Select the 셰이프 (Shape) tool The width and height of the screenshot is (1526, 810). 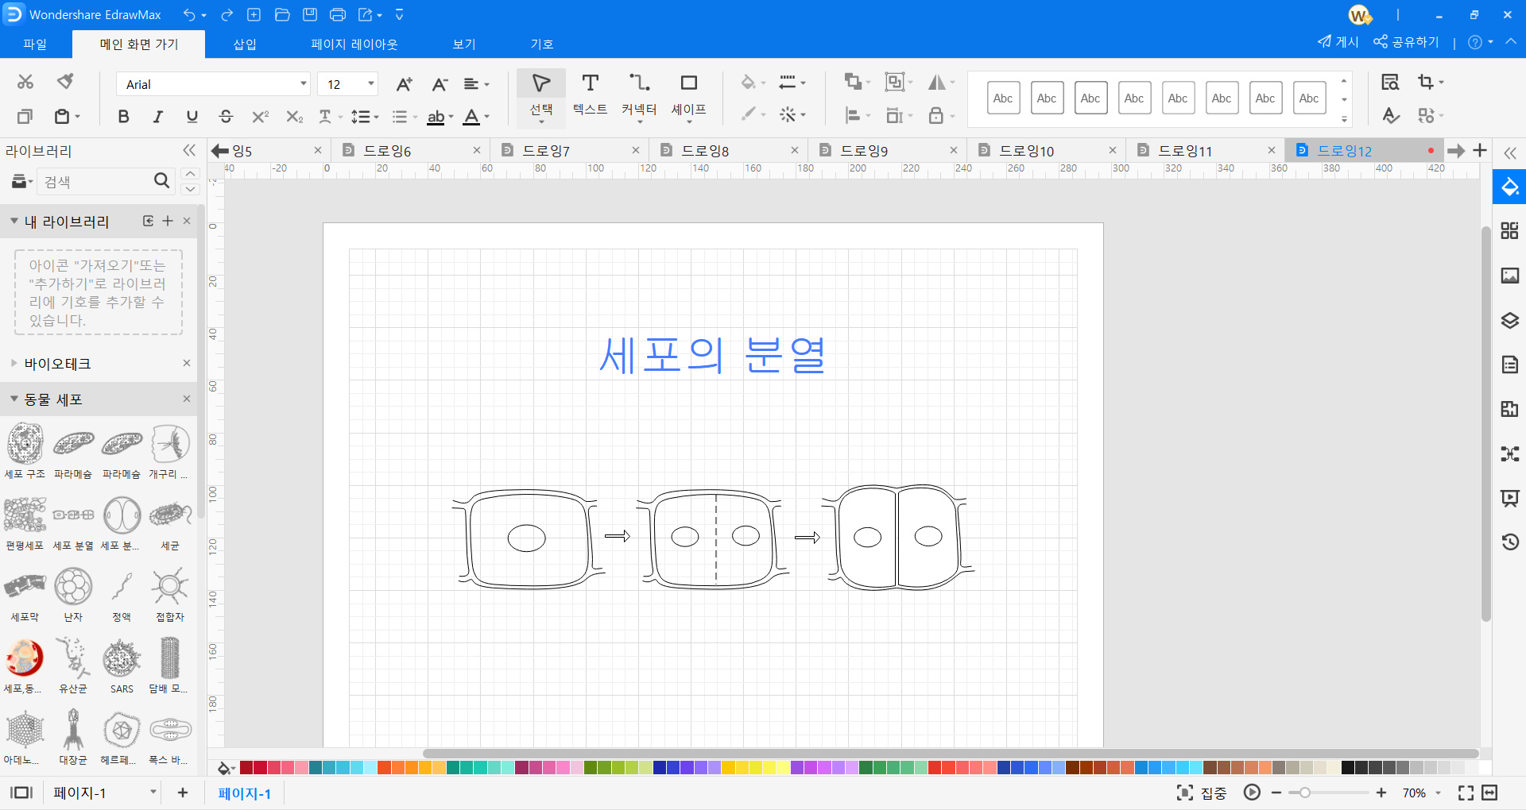tap(688, 94)
